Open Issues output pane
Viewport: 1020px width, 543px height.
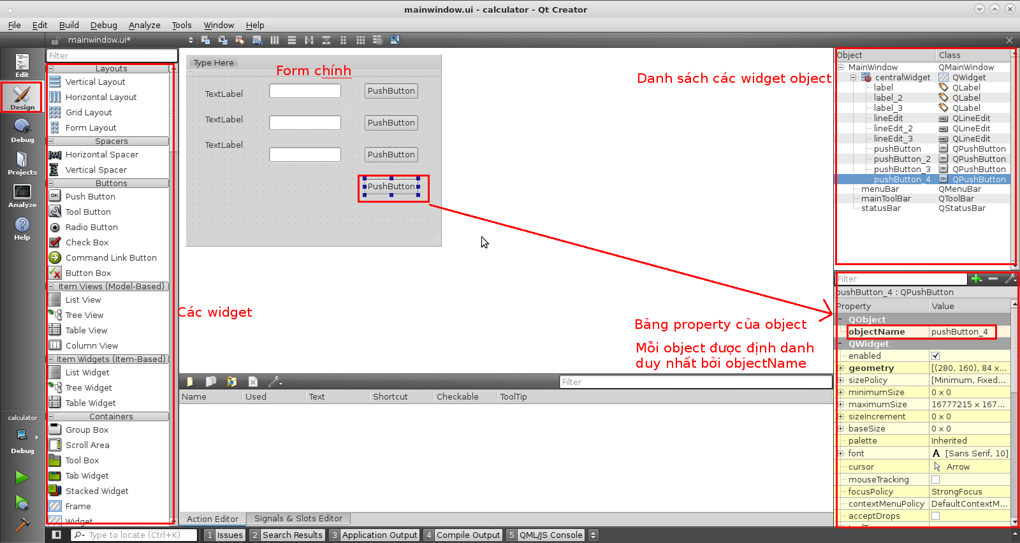224,535
